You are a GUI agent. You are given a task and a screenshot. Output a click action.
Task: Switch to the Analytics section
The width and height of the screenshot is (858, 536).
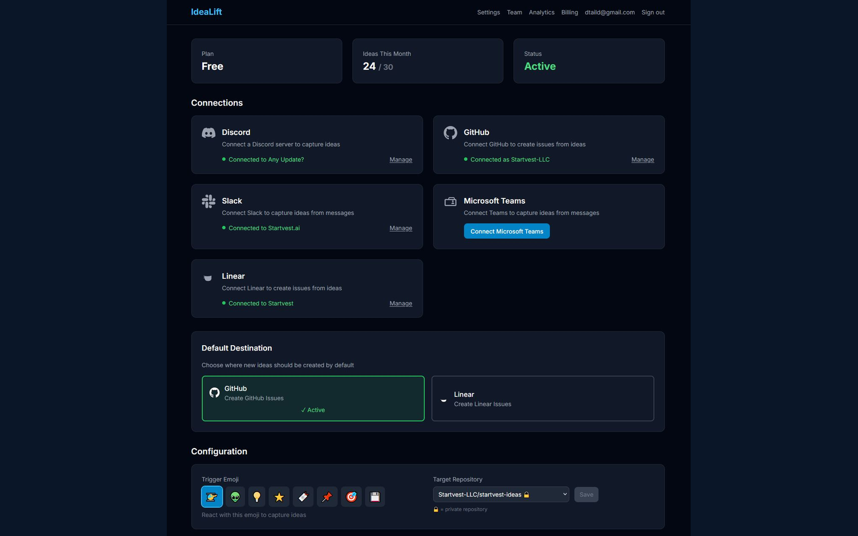click(541, 12)
